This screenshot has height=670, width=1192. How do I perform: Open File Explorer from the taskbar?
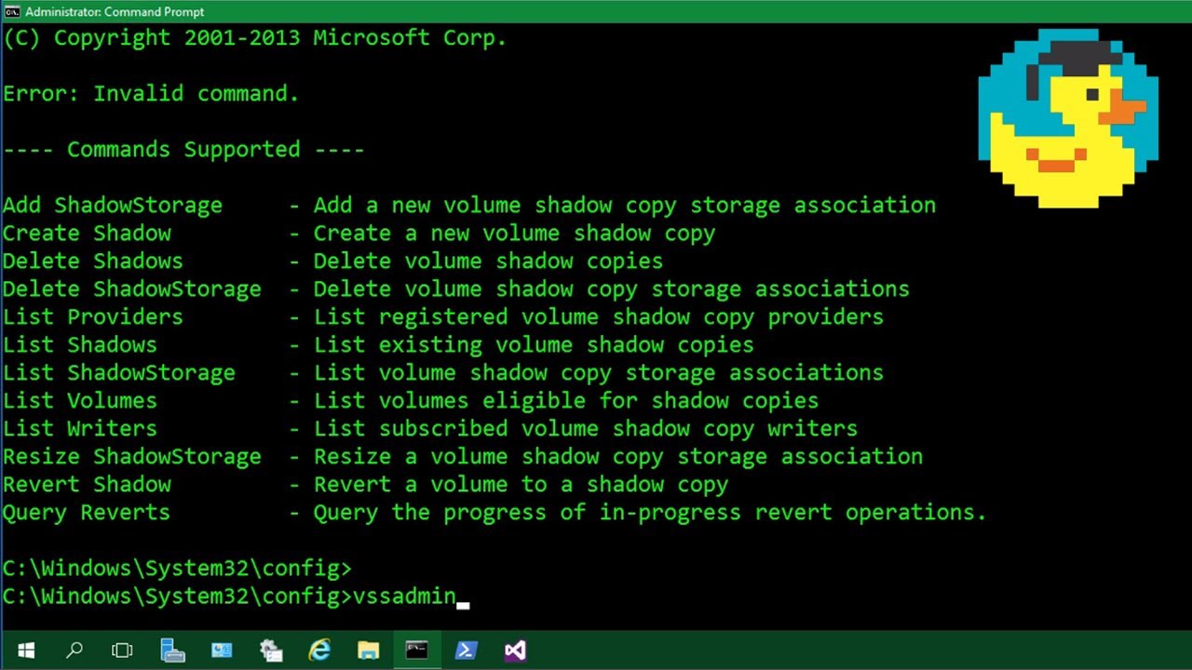(368, 650)
